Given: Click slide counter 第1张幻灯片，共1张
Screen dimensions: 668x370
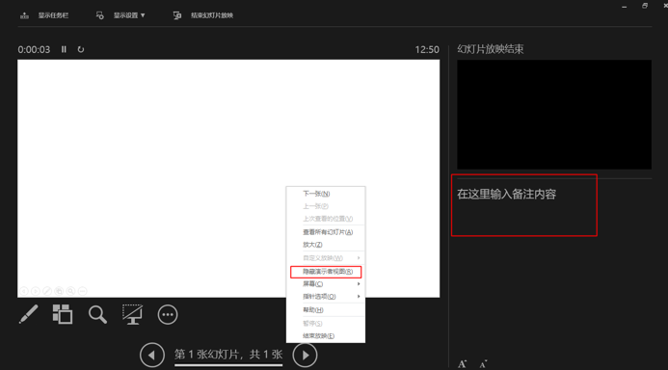Looking at the screenshot, I should [x=228, y=355].
